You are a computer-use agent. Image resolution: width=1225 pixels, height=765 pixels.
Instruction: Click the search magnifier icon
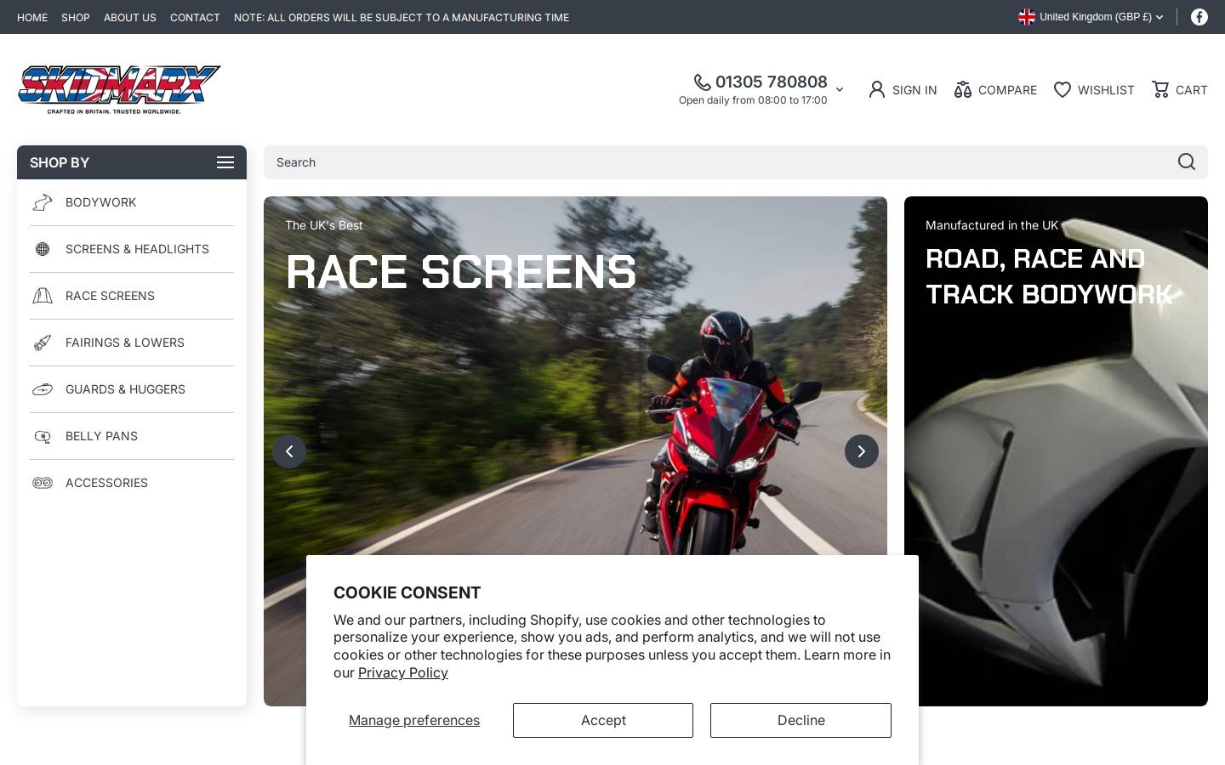click(1187, 161)
